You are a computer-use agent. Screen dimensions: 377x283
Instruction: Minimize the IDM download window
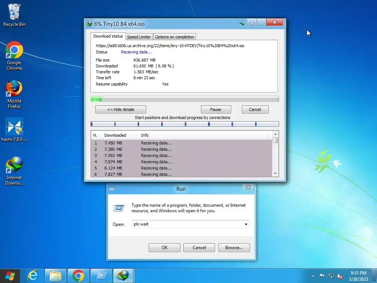[x=252, y=22]
